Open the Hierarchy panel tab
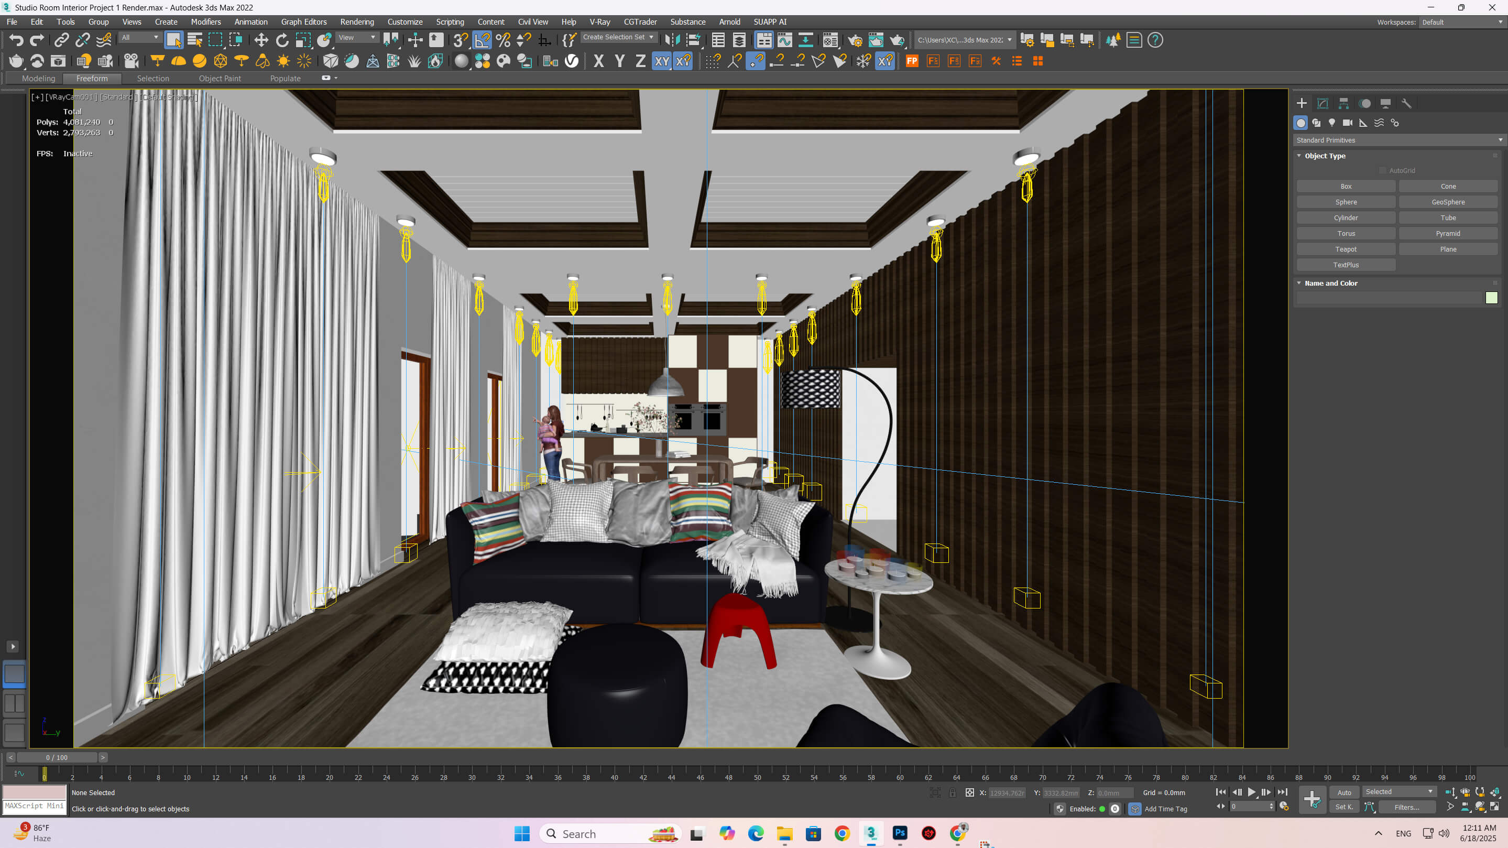 [1343, 104]
